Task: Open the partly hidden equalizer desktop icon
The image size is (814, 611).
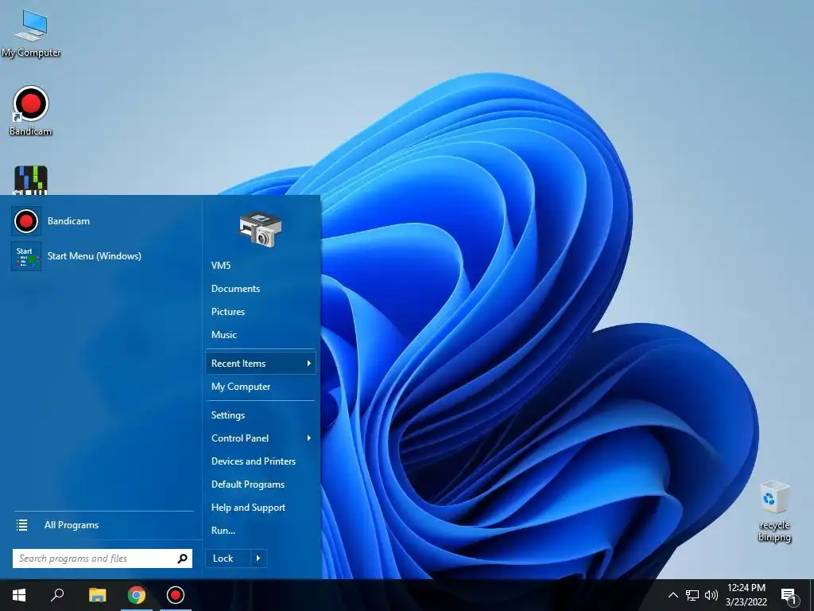Action: pos(31,180)
